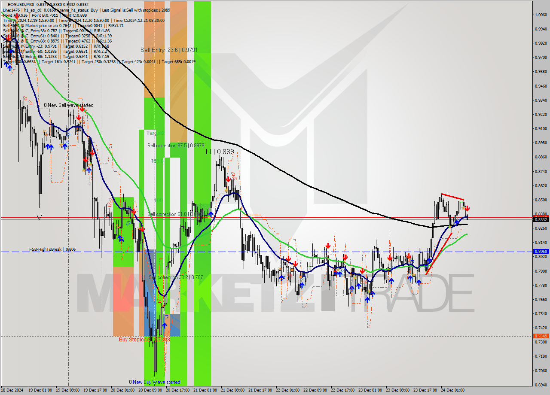Select the 'Buy Stoploss | 0.7348' label
The height and width of the screenshot is (395, 550).
point(144,339)
